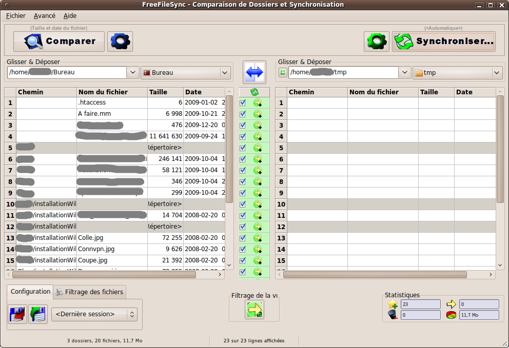Load configuration from file icon
The image size is (509, 348).
coord(38,314)
